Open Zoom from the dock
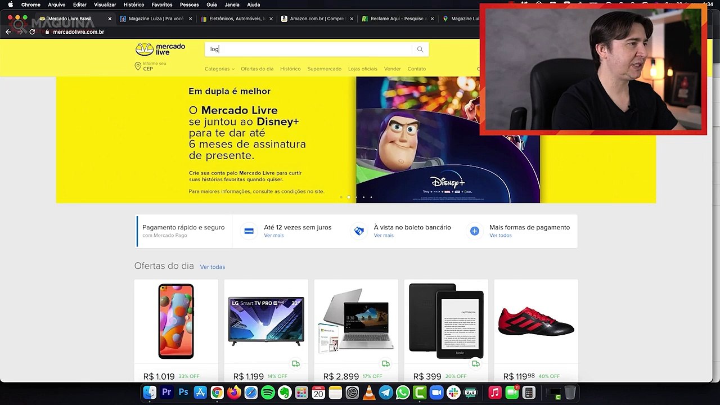Viewport: 720px width, 405px height. (x=436, y=393)
